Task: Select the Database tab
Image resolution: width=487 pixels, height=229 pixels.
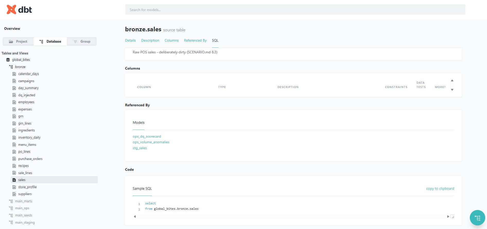Action: coord(50,41)
